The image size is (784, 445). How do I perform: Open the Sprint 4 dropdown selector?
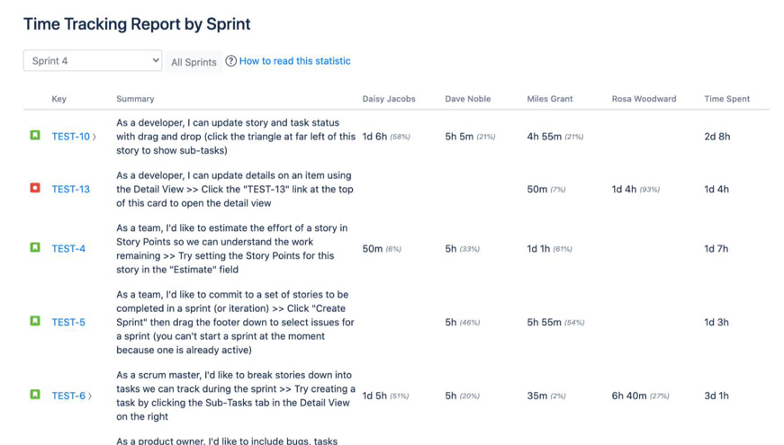pos(93,61)
